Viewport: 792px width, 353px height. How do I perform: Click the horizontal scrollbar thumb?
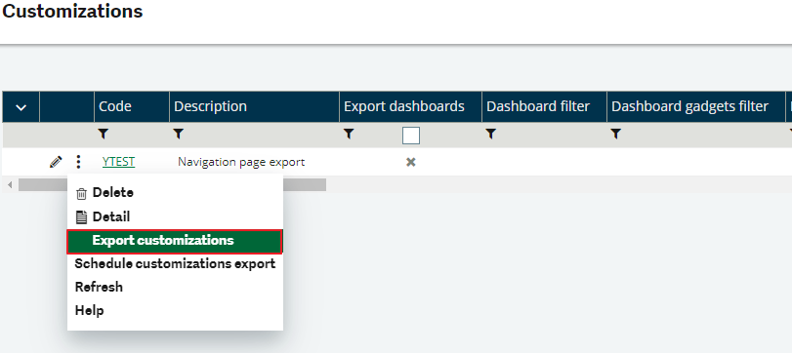172,185
